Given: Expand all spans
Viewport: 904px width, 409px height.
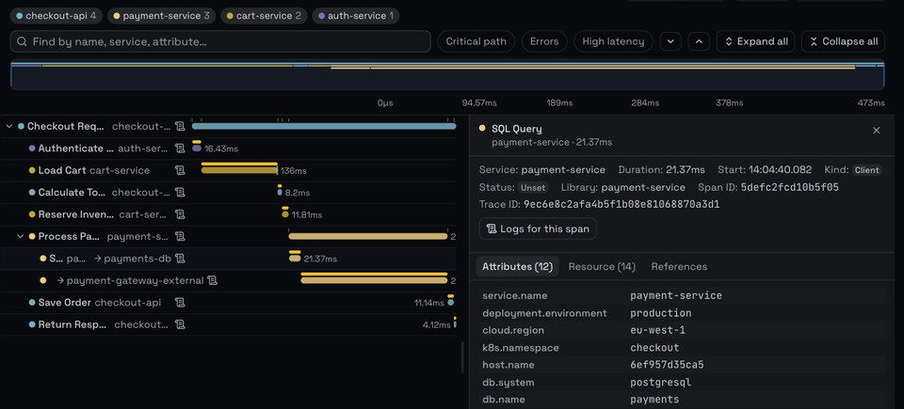Looking at the screenshot, I should click(x=756, y=41).
